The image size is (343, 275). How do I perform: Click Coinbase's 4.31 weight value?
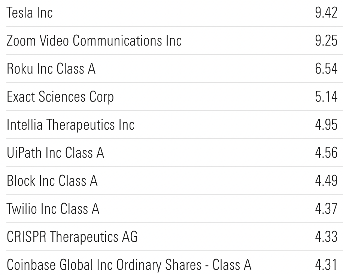(326, 265)
